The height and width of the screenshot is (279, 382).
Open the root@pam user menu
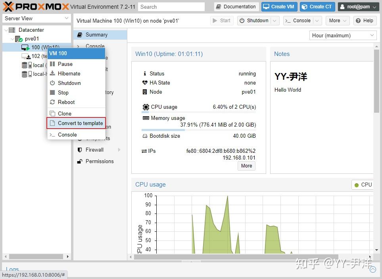[358, 7]
